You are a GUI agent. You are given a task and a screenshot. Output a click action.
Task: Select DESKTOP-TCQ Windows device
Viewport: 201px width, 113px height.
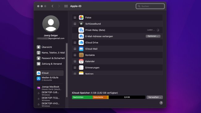(50, 99)
